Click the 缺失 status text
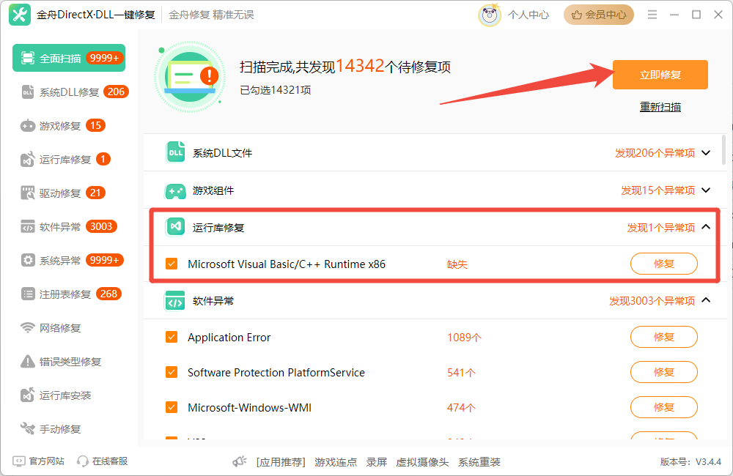The image size is (733, 476). coord(457,264)
